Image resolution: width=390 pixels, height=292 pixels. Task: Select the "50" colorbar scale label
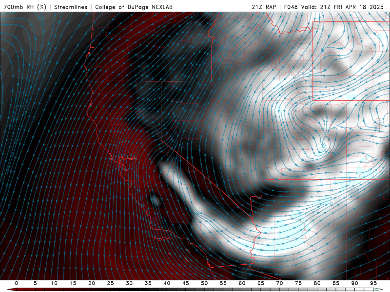[x=204, y=283]
